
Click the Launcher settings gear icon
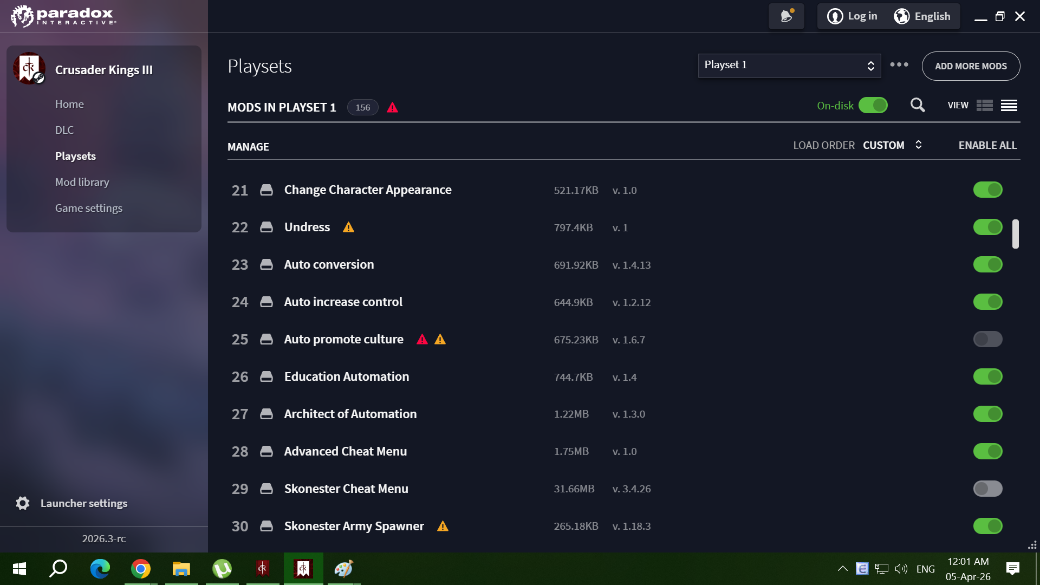(23, 503)
